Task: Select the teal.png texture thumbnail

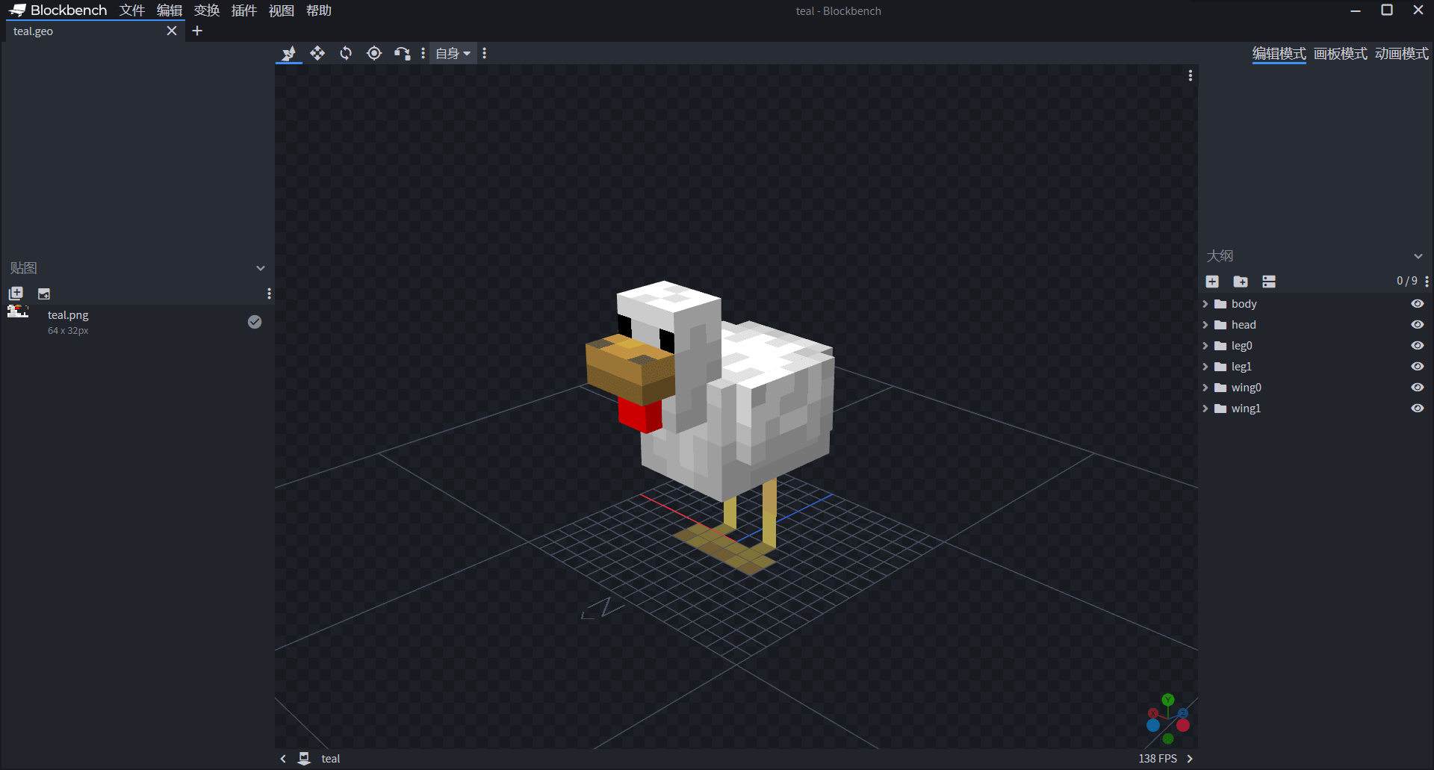Action: tap(18, 312)
